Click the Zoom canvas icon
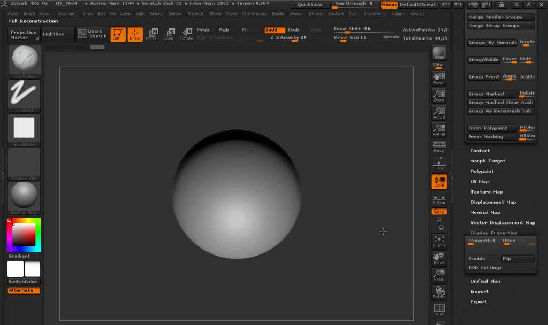The width and height of the screenshot is (548, 325). click(439, 96)
